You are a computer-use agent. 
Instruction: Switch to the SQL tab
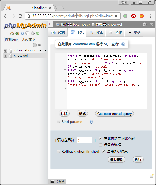click(x=77, y=32)
